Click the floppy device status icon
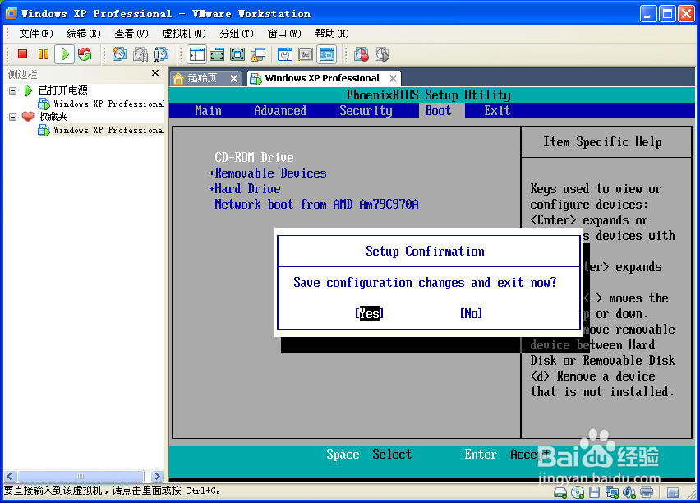Image resolution: width=700 pixels, height=503 pixels. click(594, 492)
